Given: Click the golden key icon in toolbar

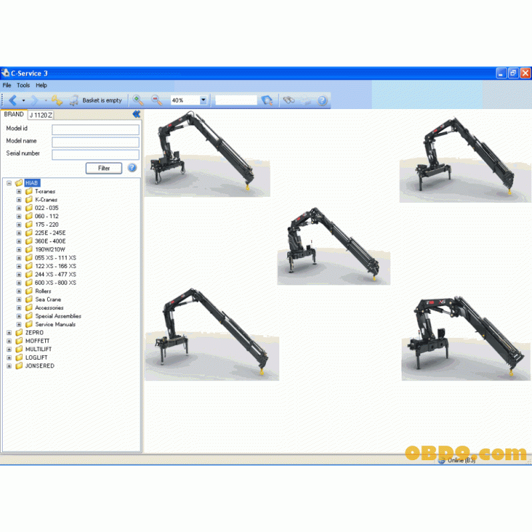Looking at the screenshot, I should coord(57,100).
